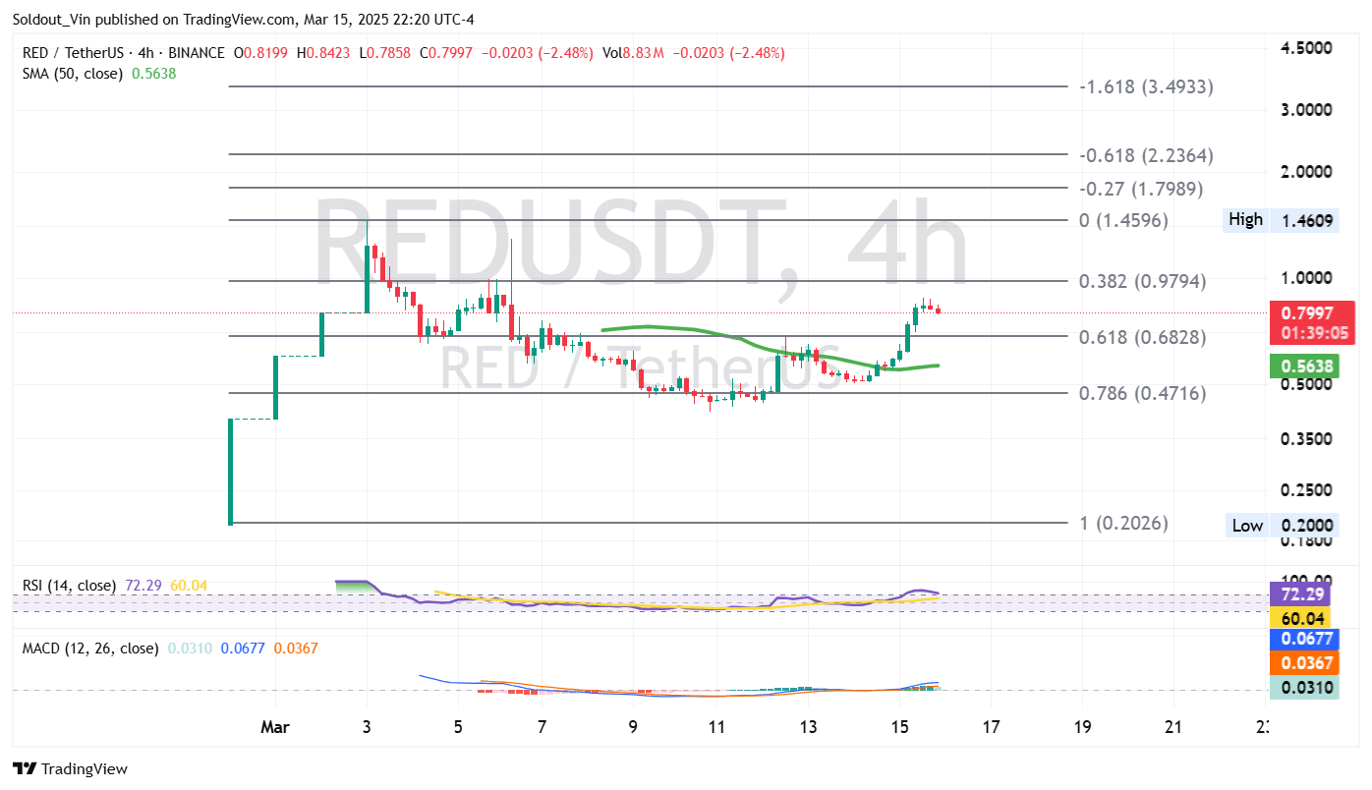Image resolution: width=1372 pixels, height=790 pixels.
Task: Click date 5 on the time axis
Action: coord(458,727)
